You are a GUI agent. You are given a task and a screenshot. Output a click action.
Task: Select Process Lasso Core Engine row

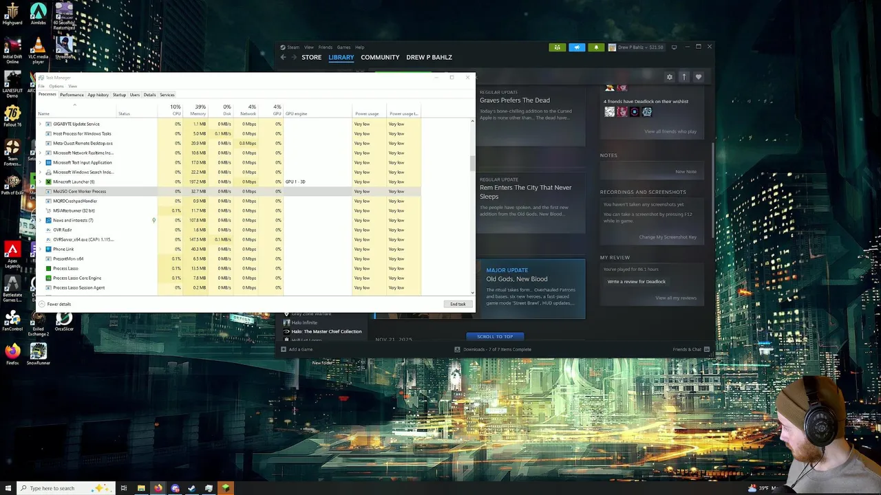click(x=229, y=278)
